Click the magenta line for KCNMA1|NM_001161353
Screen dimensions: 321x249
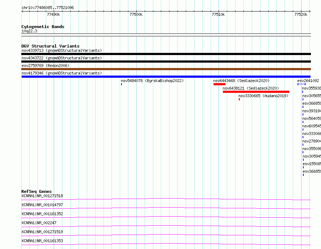[x=166, y=244]
